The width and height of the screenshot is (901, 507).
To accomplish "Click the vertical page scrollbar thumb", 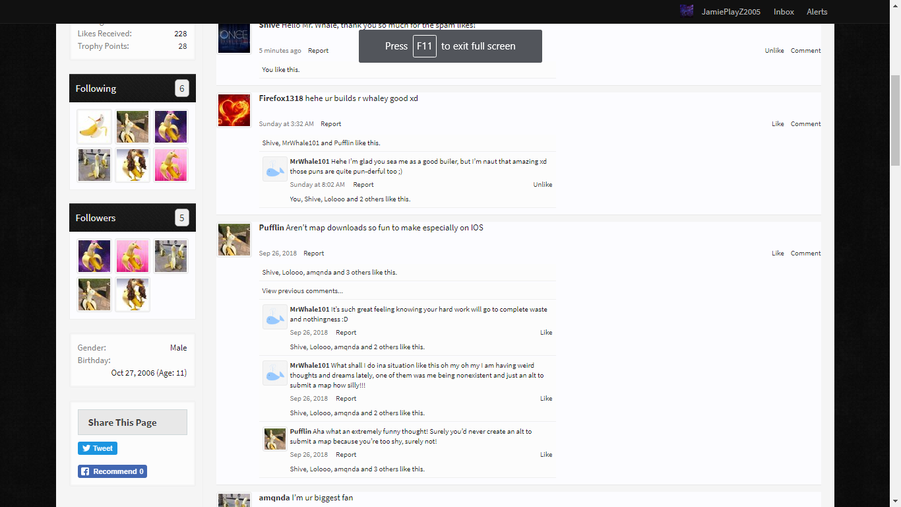I will [x=895, y=119].
